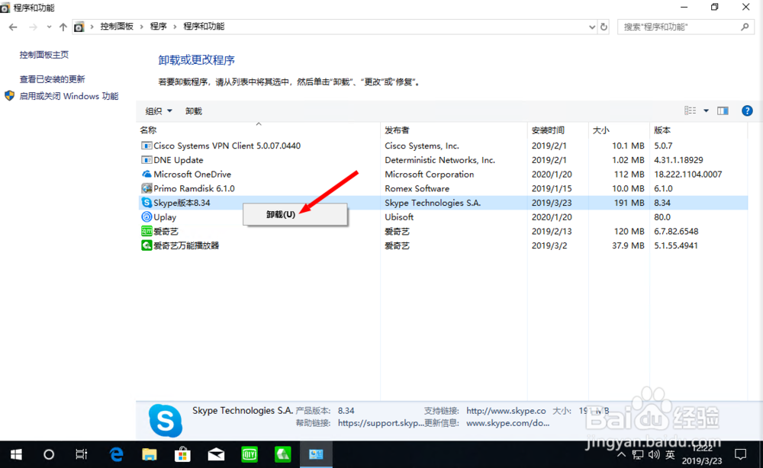The image size is (763, 468).
Task: Select the Primo Ramdisk 6.1.0 entry
Action: [194, 188]
